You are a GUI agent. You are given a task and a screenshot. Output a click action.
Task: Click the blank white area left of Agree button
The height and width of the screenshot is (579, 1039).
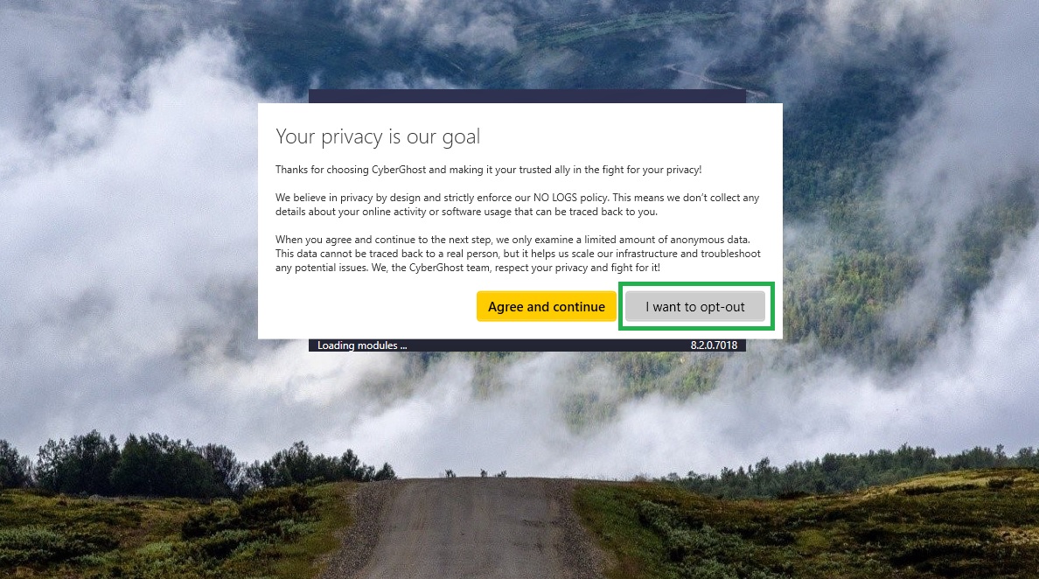367,307
